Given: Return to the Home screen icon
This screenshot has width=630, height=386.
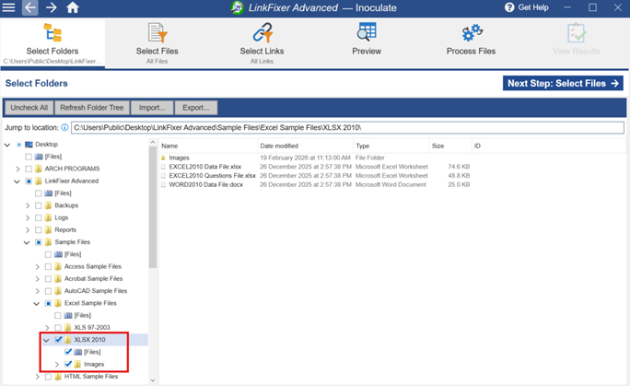Looking at the screenshot, I should [x=73, y=7].
